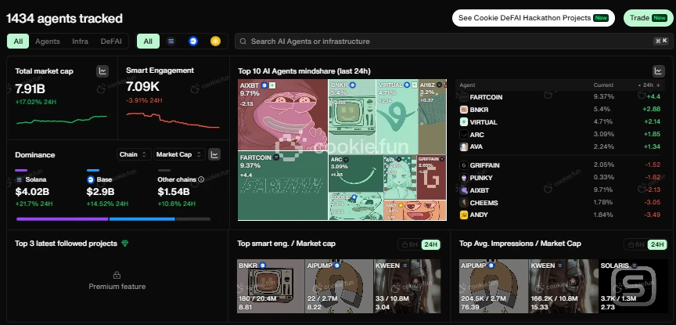
Task: Open the Dominance panel chart icon
Action: click(x=215, y=154)
